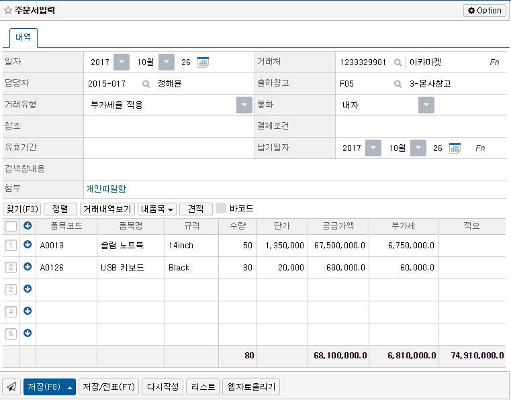Open the calendar picker for 일자

(203, 62)
